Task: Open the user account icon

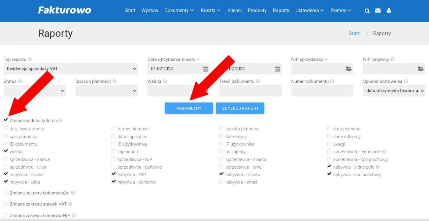Action: click(x=389, y=11)
